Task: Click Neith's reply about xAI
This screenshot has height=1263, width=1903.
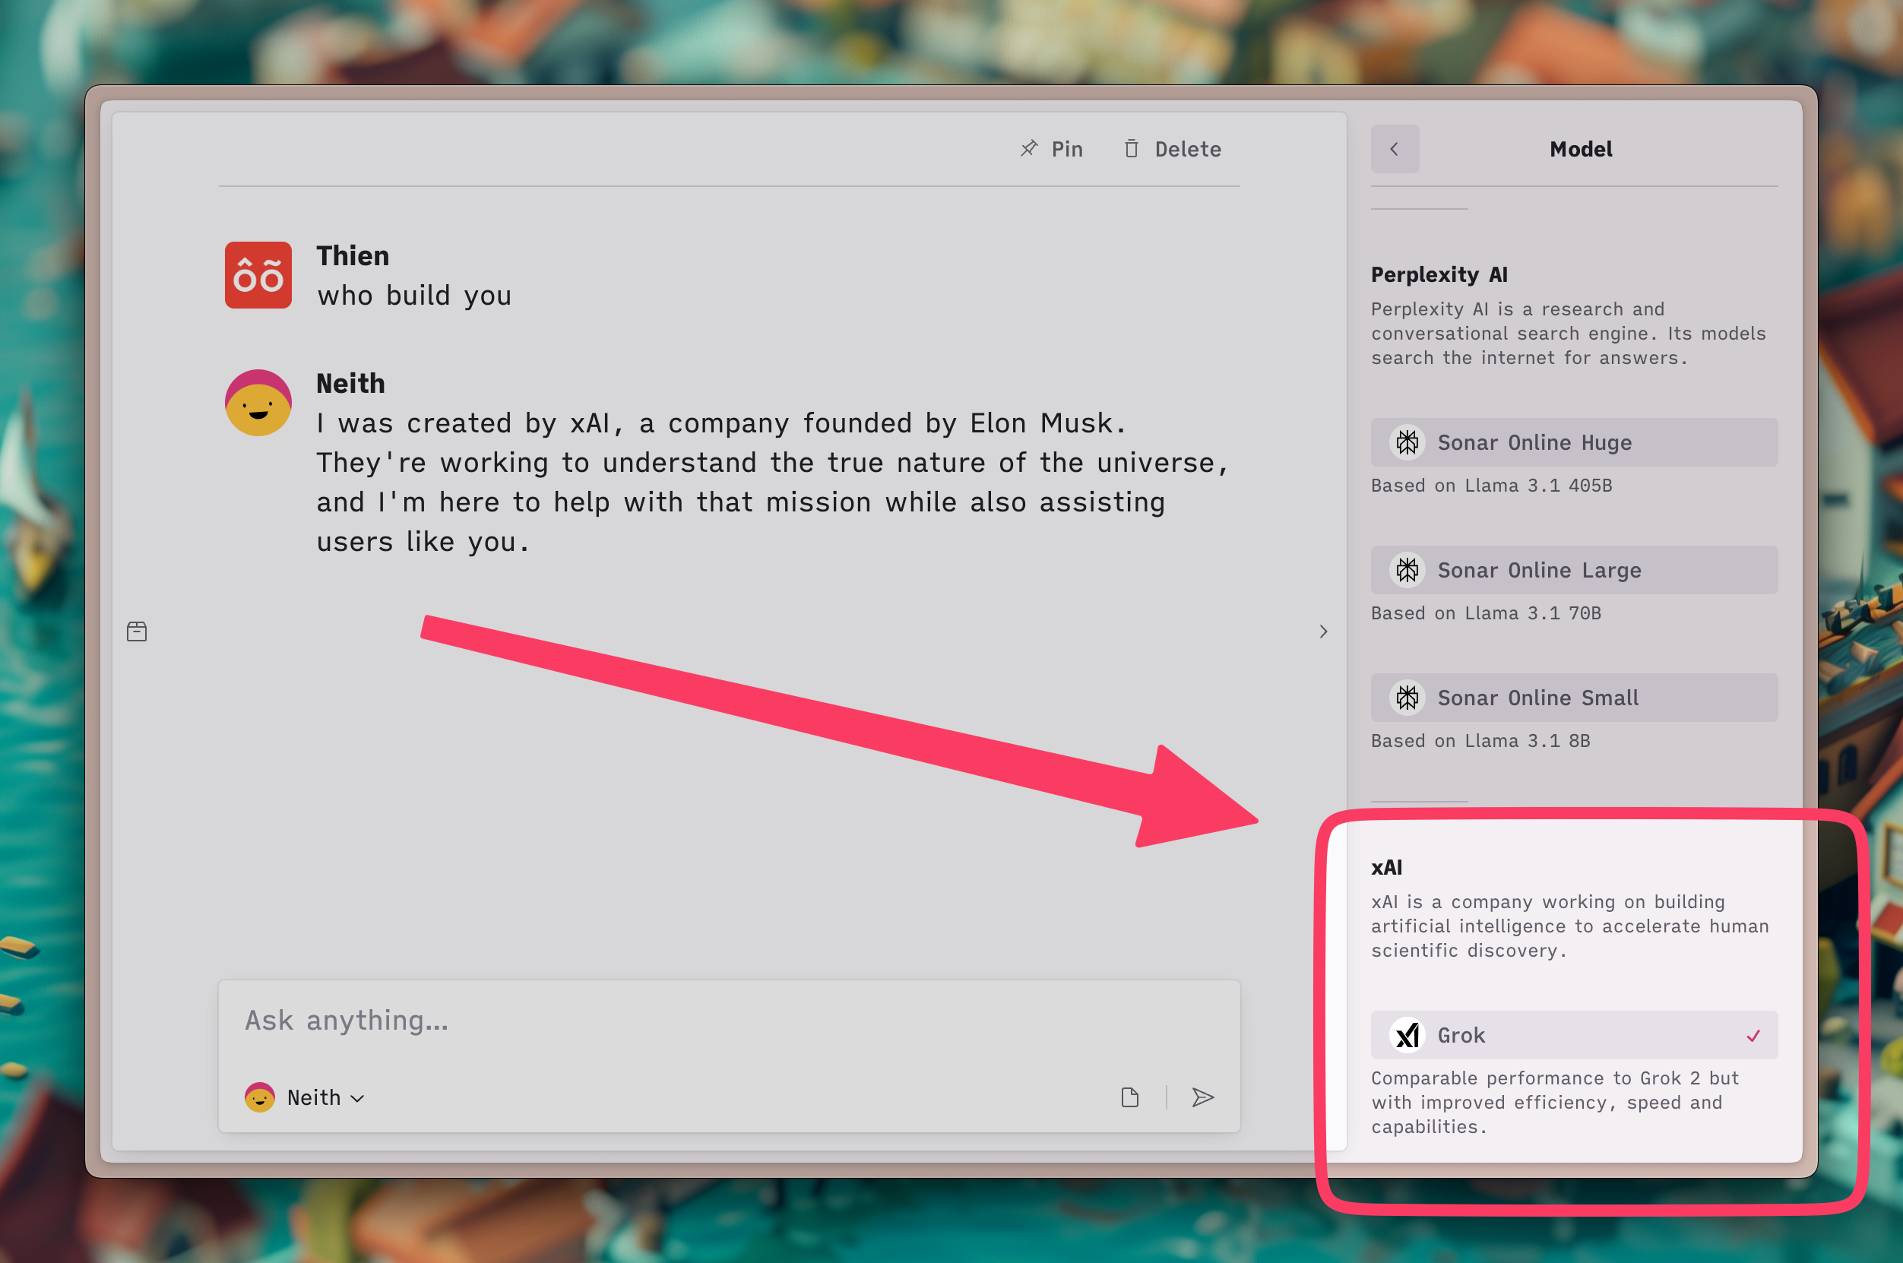Action: 771,483
